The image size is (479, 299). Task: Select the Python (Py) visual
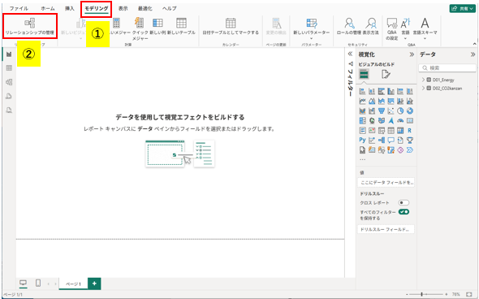point(362,140)
